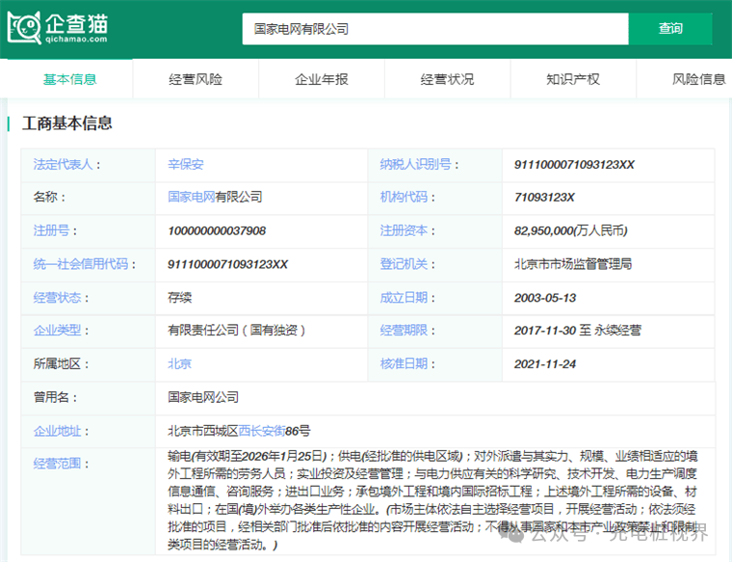
Task: Open the 知识产权 tab
Action: tap(573, 79)
